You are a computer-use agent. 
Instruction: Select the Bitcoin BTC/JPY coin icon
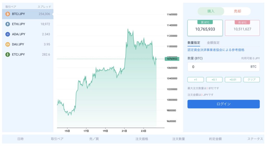click(x=8, y=14)
